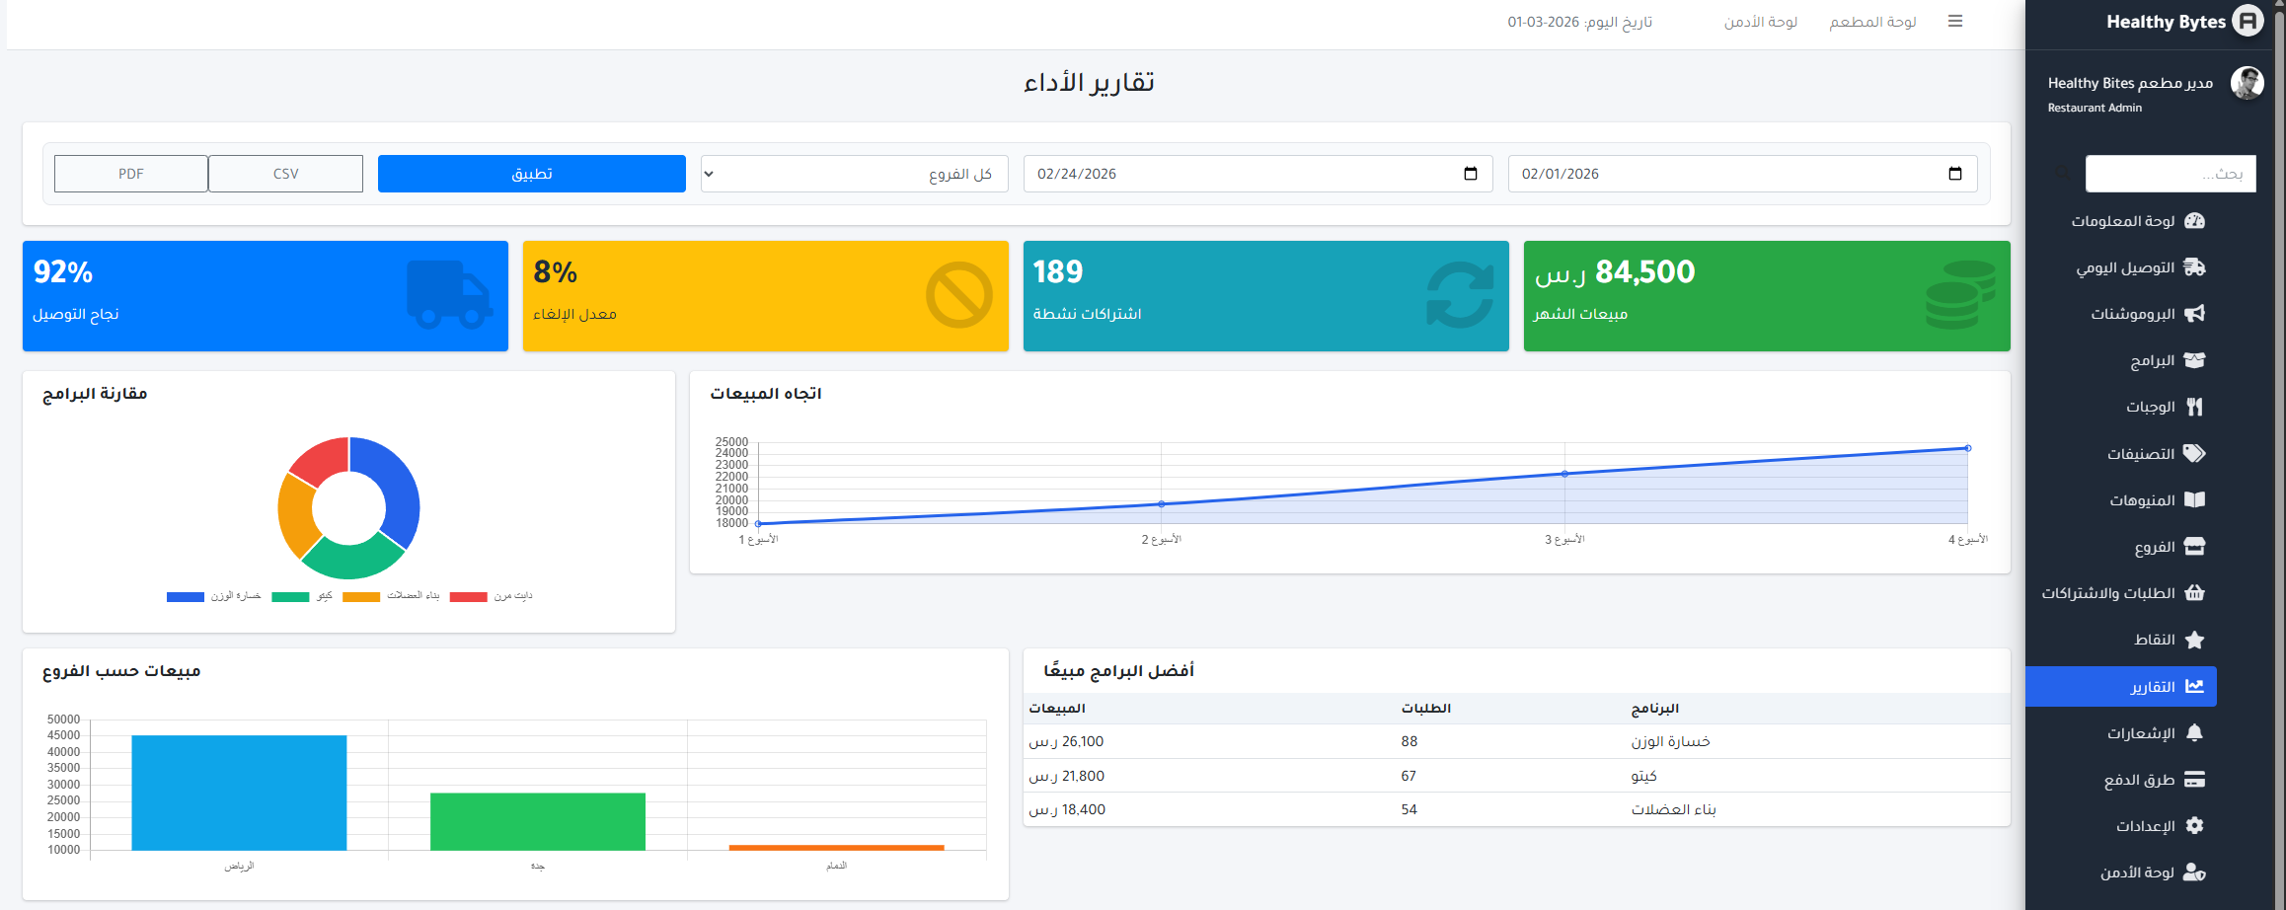Screen dimensions: 2286x910
Task: Click the blue apply filter button
Action: tap(531, 174)
